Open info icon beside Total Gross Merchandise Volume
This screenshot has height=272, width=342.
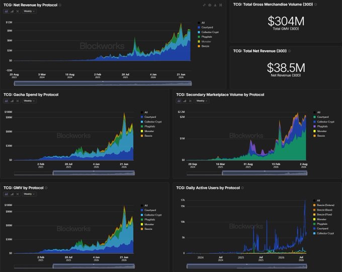[x=315, y=5]
